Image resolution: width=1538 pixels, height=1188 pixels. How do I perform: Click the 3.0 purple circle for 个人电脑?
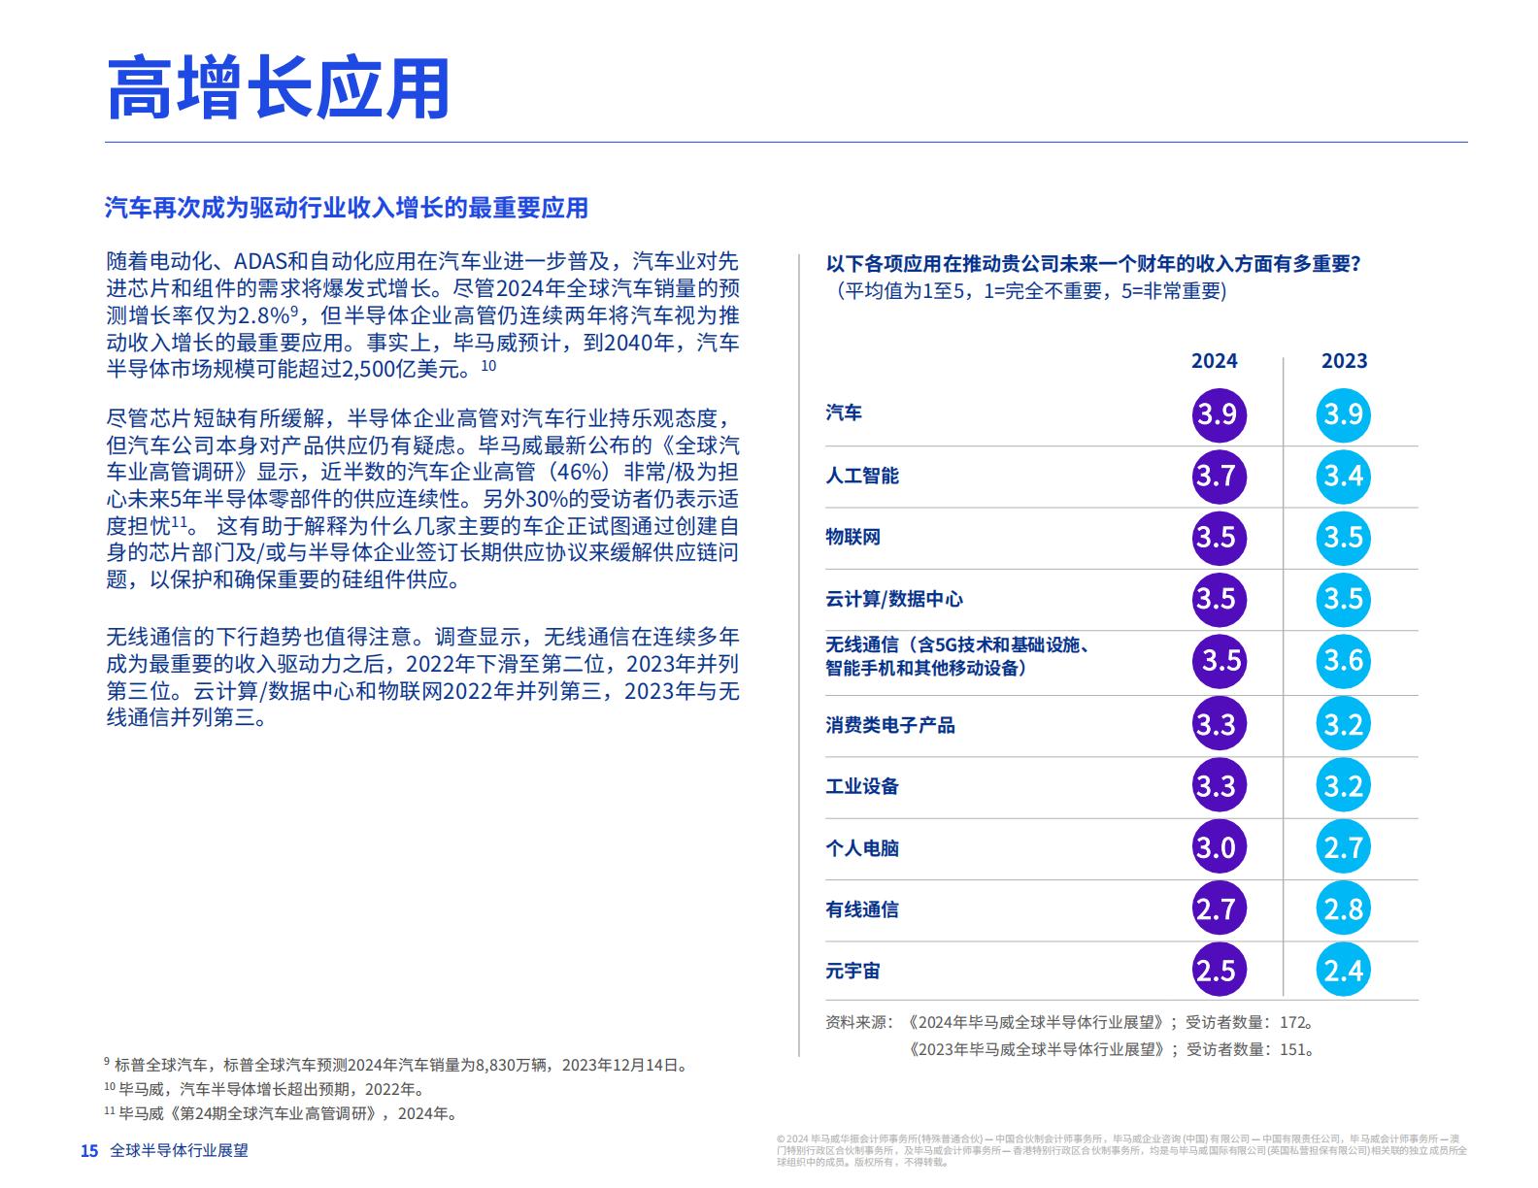[1219, 847]
